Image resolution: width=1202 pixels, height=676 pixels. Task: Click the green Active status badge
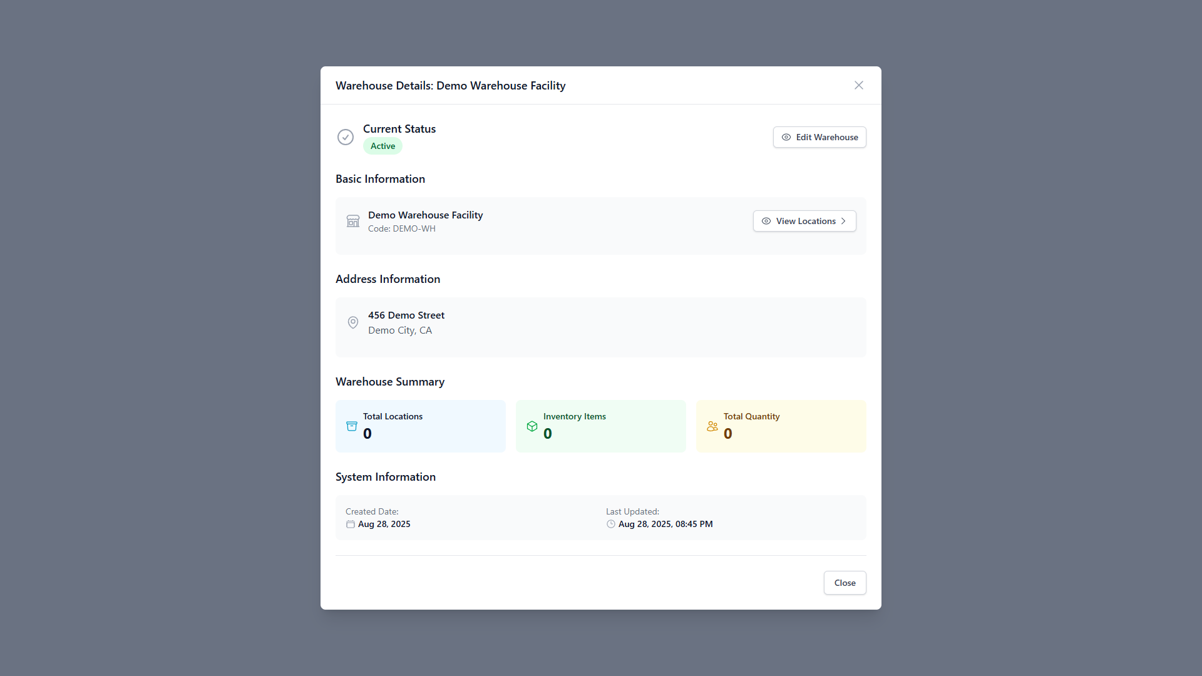(383, 146)
